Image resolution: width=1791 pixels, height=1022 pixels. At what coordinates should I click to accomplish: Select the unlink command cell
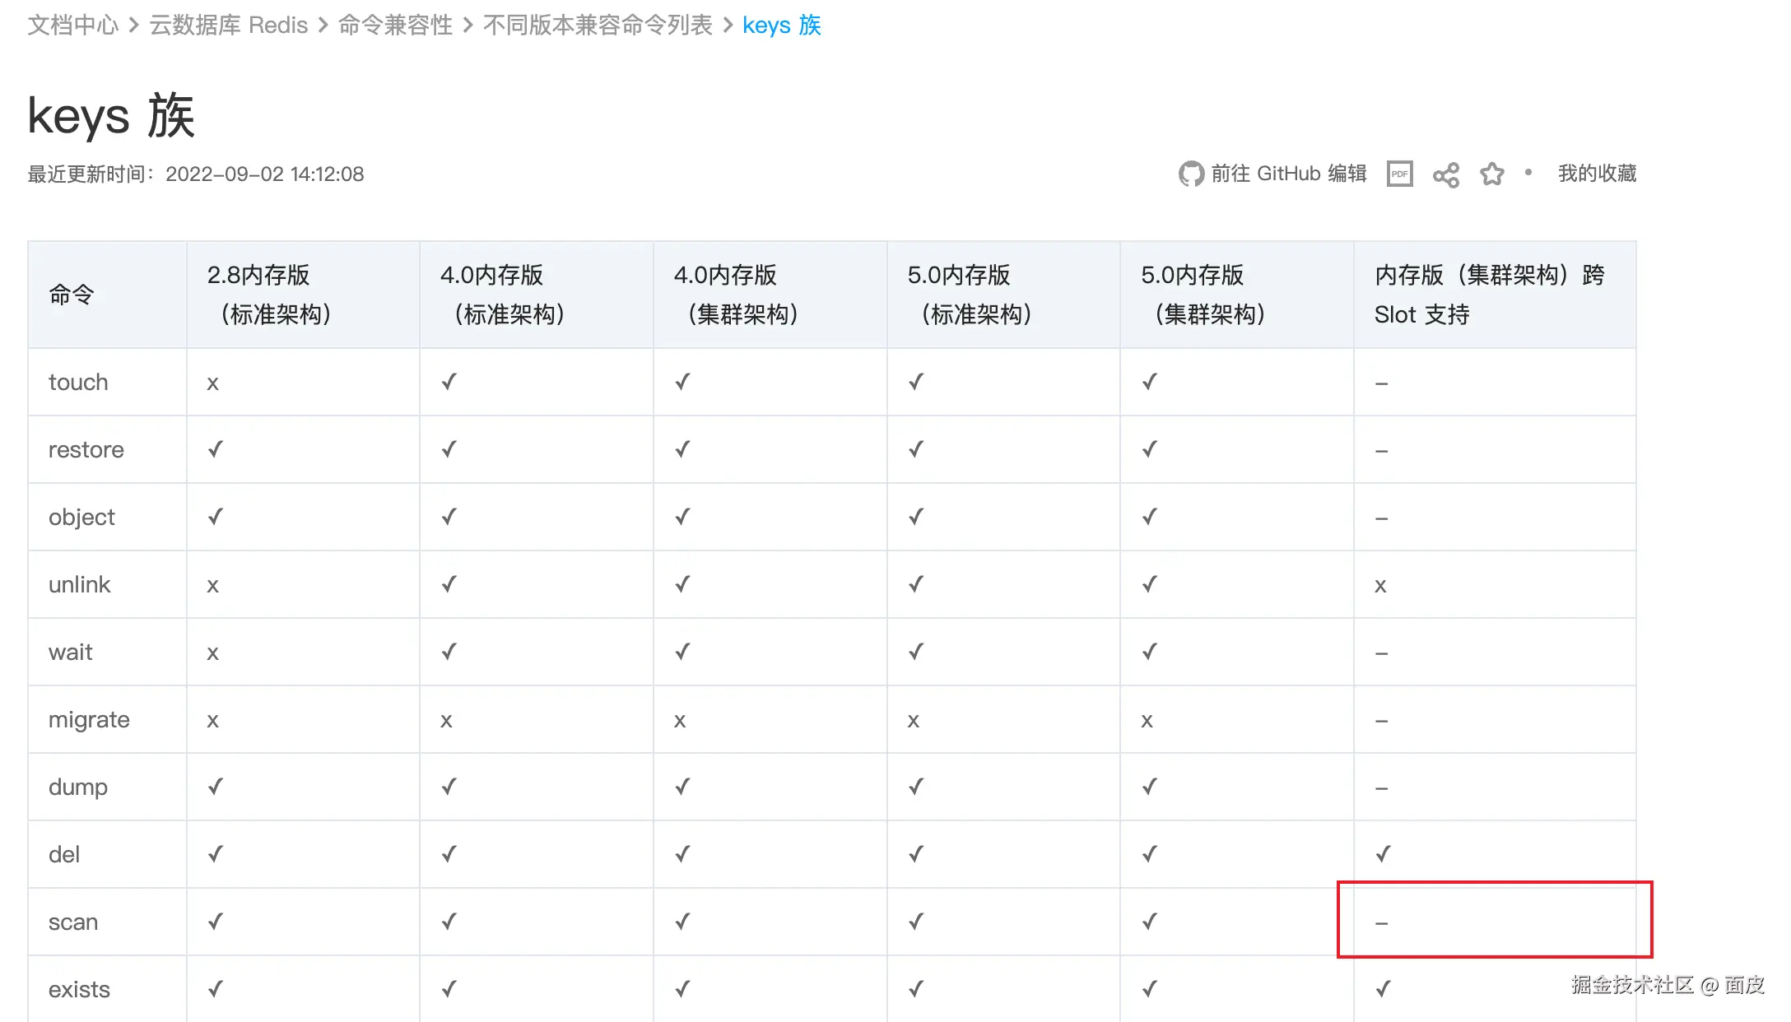coord(79,584)
